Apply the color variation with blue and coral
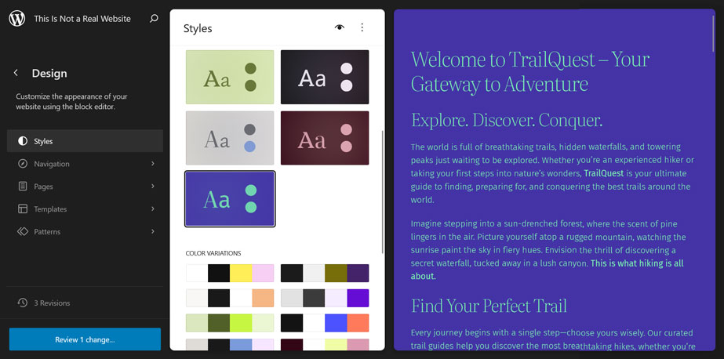 point(325,323)
